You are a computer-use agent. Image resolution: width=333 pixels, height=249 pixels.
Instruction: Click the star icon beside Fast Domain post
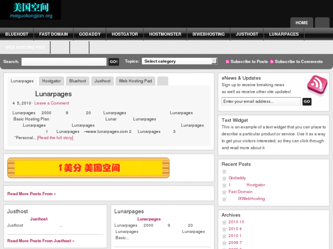pyautogui.click(x=224, y=192)
